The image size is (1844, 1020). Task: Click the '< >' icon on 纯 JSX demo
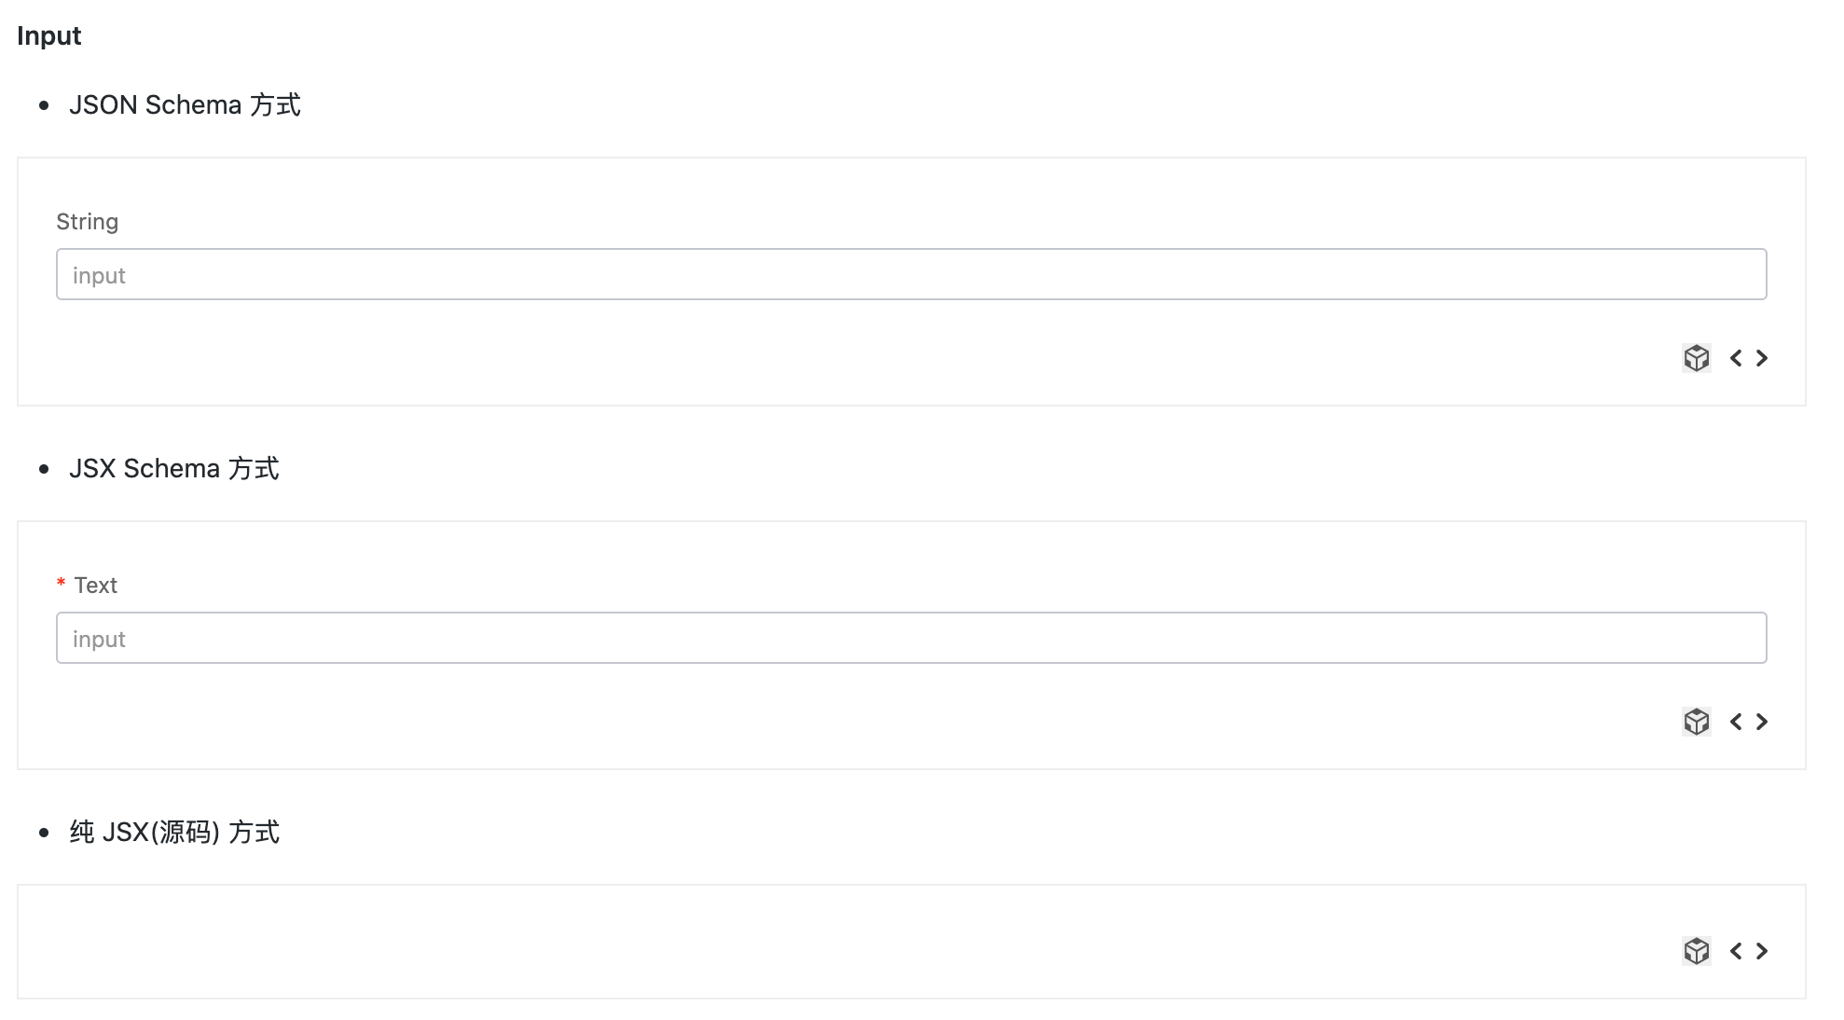click(x=1749, y=951)
